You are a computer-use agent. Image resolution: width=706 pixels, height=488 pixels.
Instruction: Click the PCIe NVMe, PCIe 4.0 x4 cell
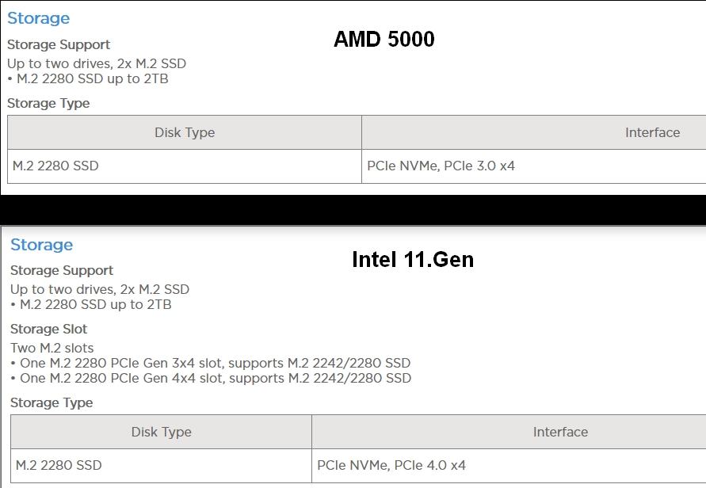(x=509, y=466)
